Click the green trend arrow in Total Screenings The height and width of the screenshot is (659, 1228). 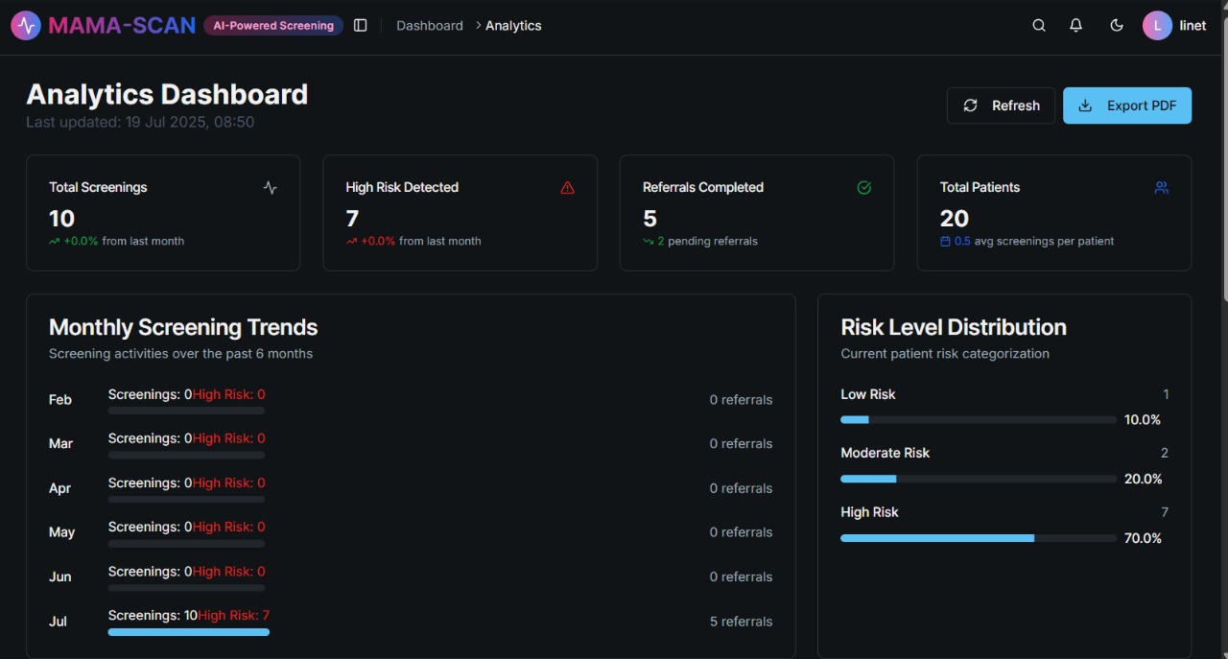[55, 242]
